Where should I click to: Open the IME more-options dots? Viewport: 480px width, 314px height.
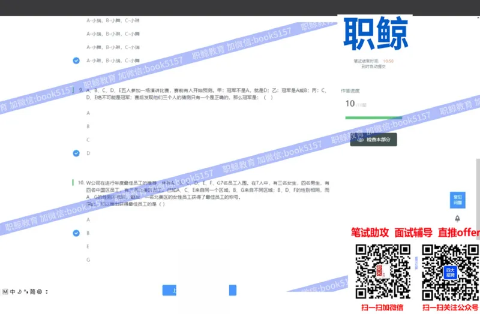47,292
